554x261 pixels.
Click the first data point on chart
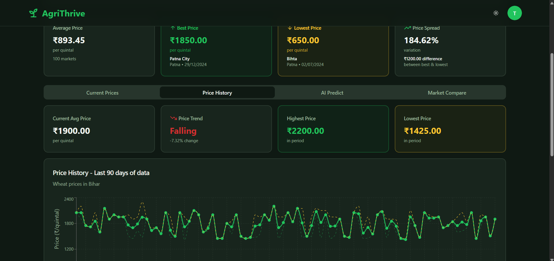point(77,213)
